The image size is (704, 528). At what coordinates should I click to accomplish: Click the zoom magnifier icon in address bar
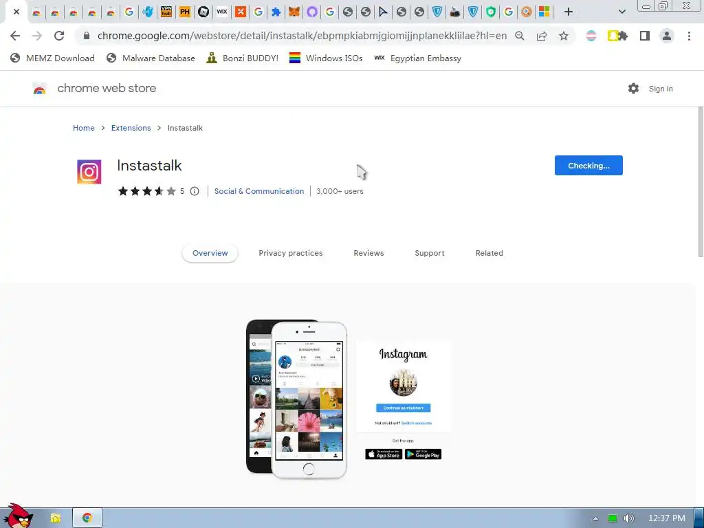tap(520, 36)
